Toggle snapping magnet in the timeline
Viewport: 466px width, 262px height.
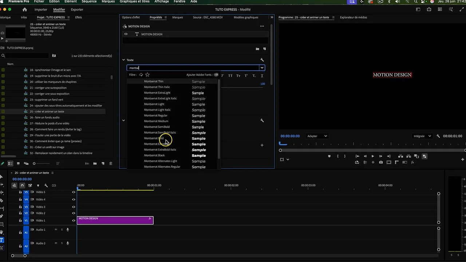point(22,186)
